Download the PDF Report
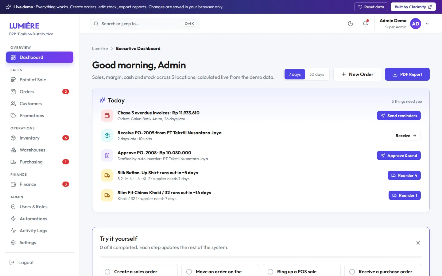This screenshot has height=276, width=442. pyautogui.click(x=407, y=74)
